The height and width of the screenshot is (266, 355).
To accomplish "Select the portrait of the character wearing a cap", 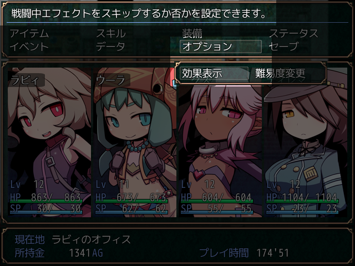I will (x=306, y=142).
